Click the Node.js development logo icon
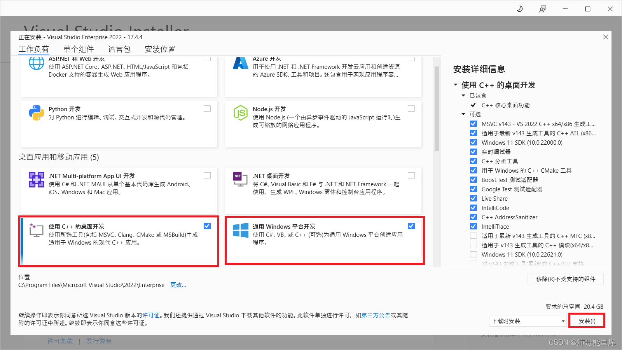The height and width of the screenshot is (350, 622). click(241, 113)
